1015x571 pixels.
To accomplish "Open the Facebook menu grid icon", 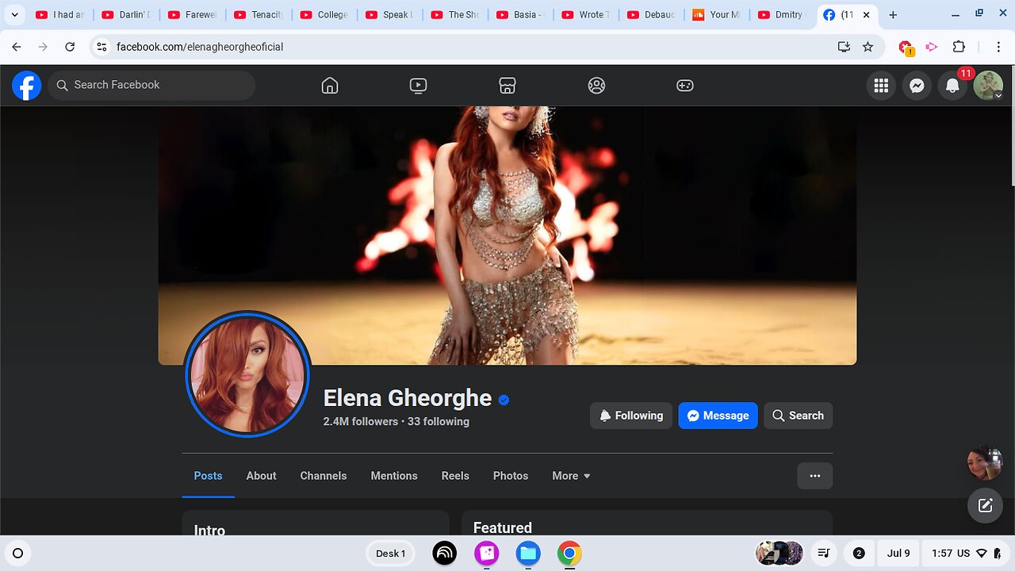I will pos(881,86).
